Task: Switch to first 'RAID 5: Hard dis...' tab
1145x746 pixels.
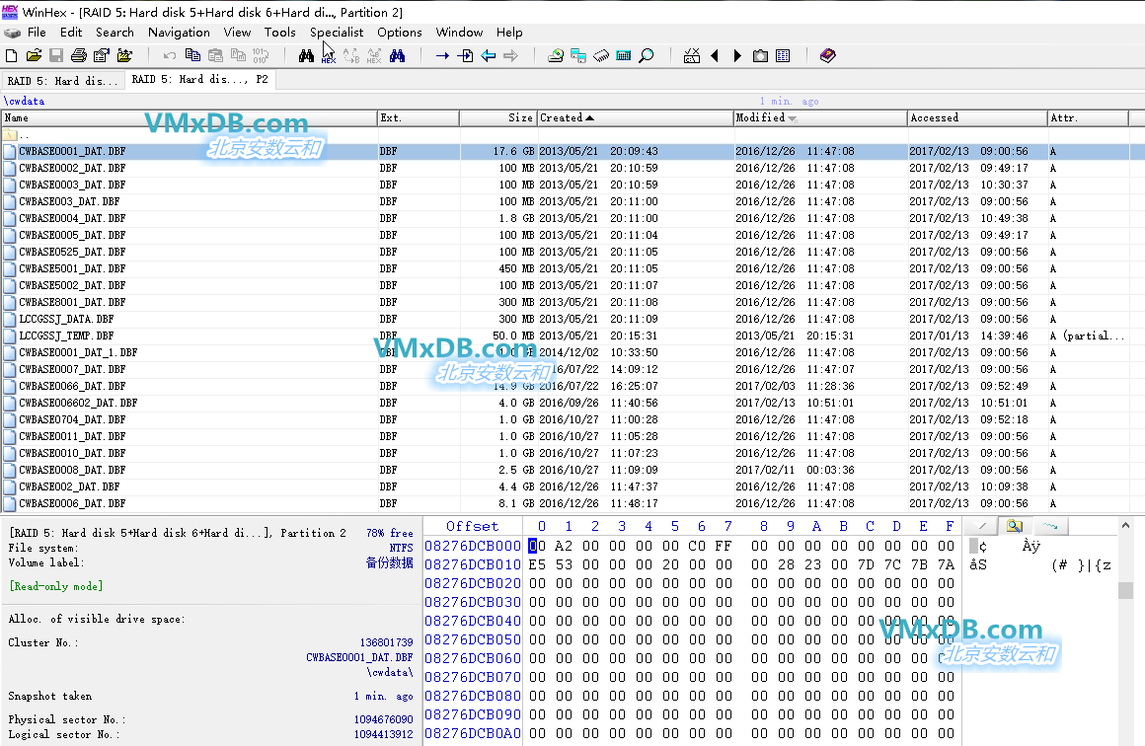Action: [x=63, y=80]
